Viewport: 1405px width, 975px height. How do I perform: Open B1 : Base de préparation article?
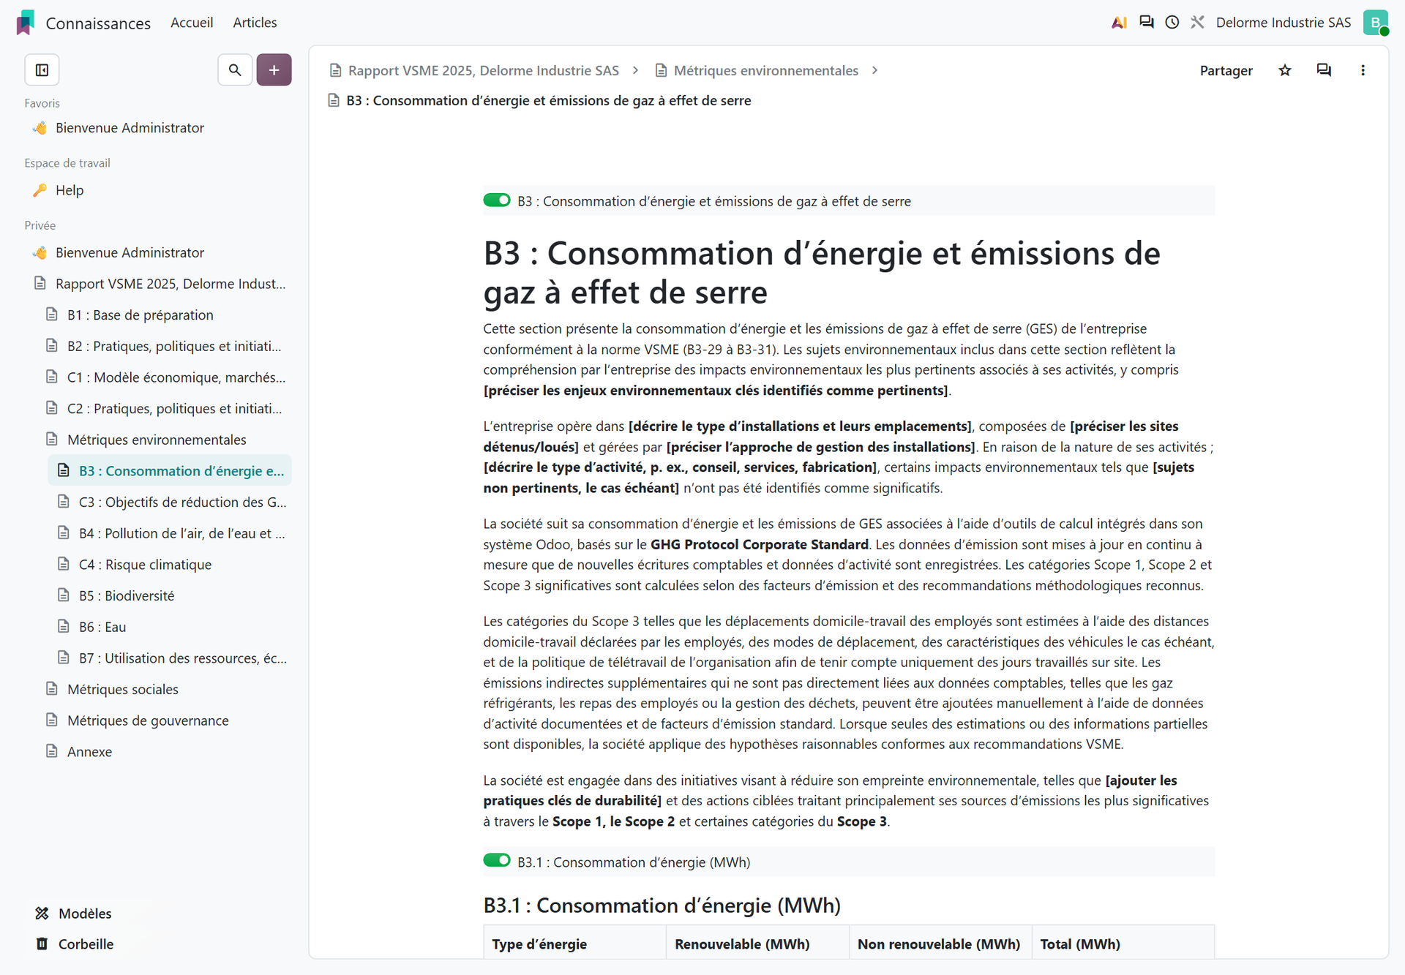point(140,315)
